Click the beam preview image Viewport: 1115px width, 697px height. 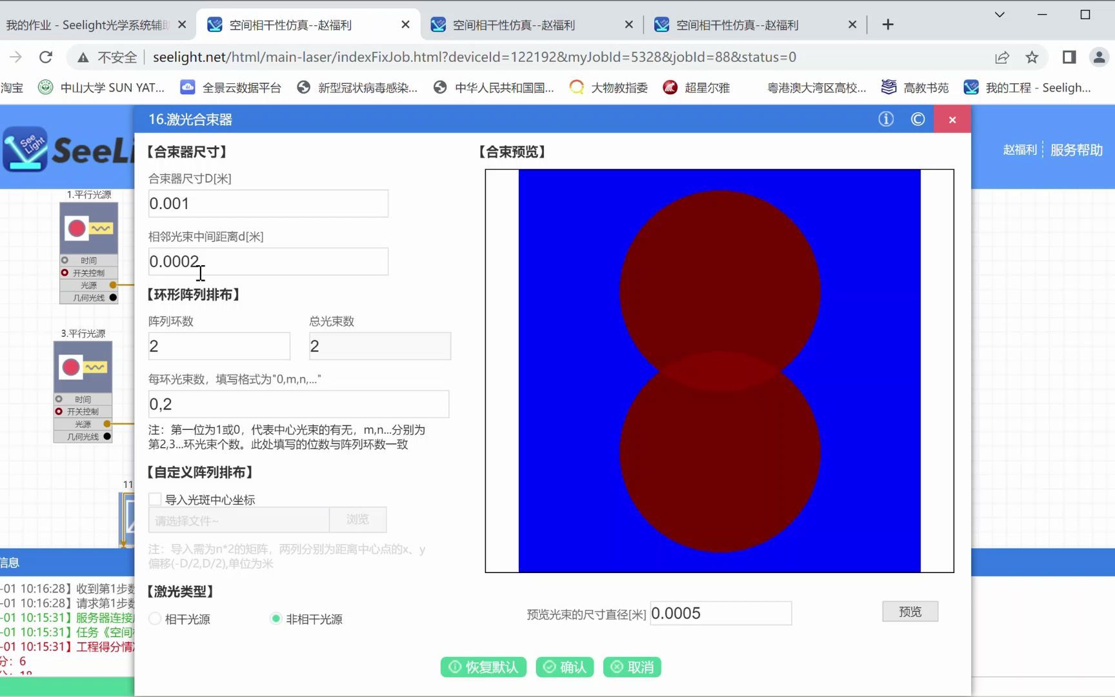(719, 371)
